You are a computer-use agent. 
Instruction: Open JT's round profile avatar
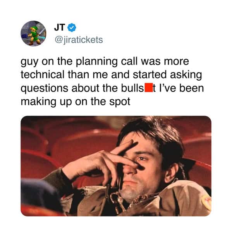34,33
